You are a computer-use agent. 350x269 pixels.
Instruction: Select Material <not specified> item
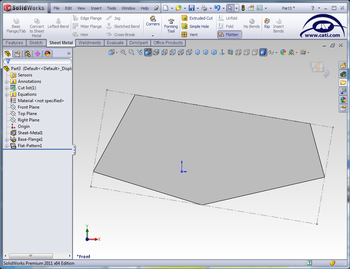[x=37, y=101]
